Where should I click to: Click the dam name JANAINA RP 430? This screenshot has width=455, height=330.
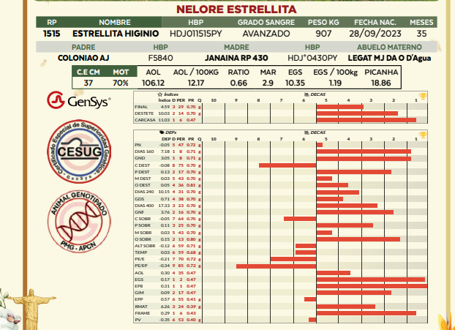tap(236, 58)
